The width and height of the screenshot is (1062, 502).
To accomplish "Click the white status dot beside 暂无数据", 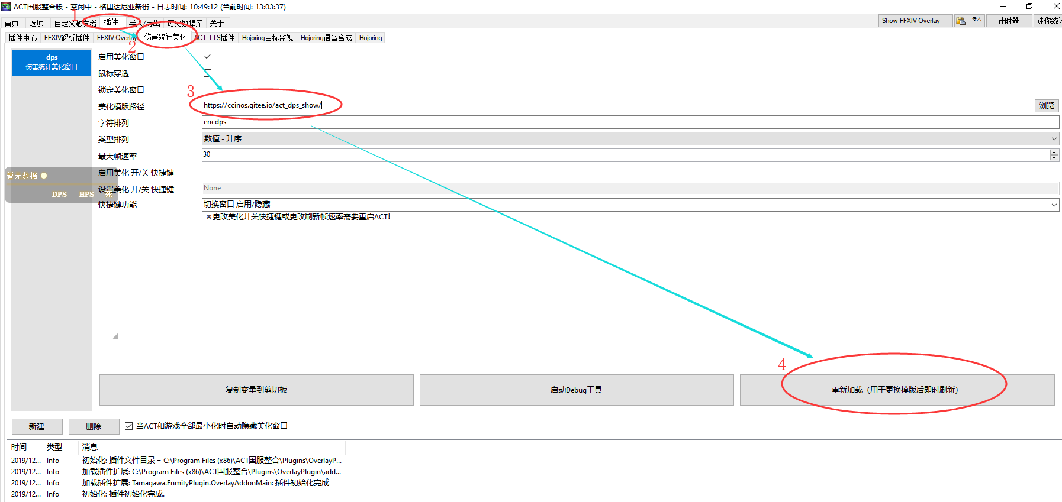I will click(44, 176).
